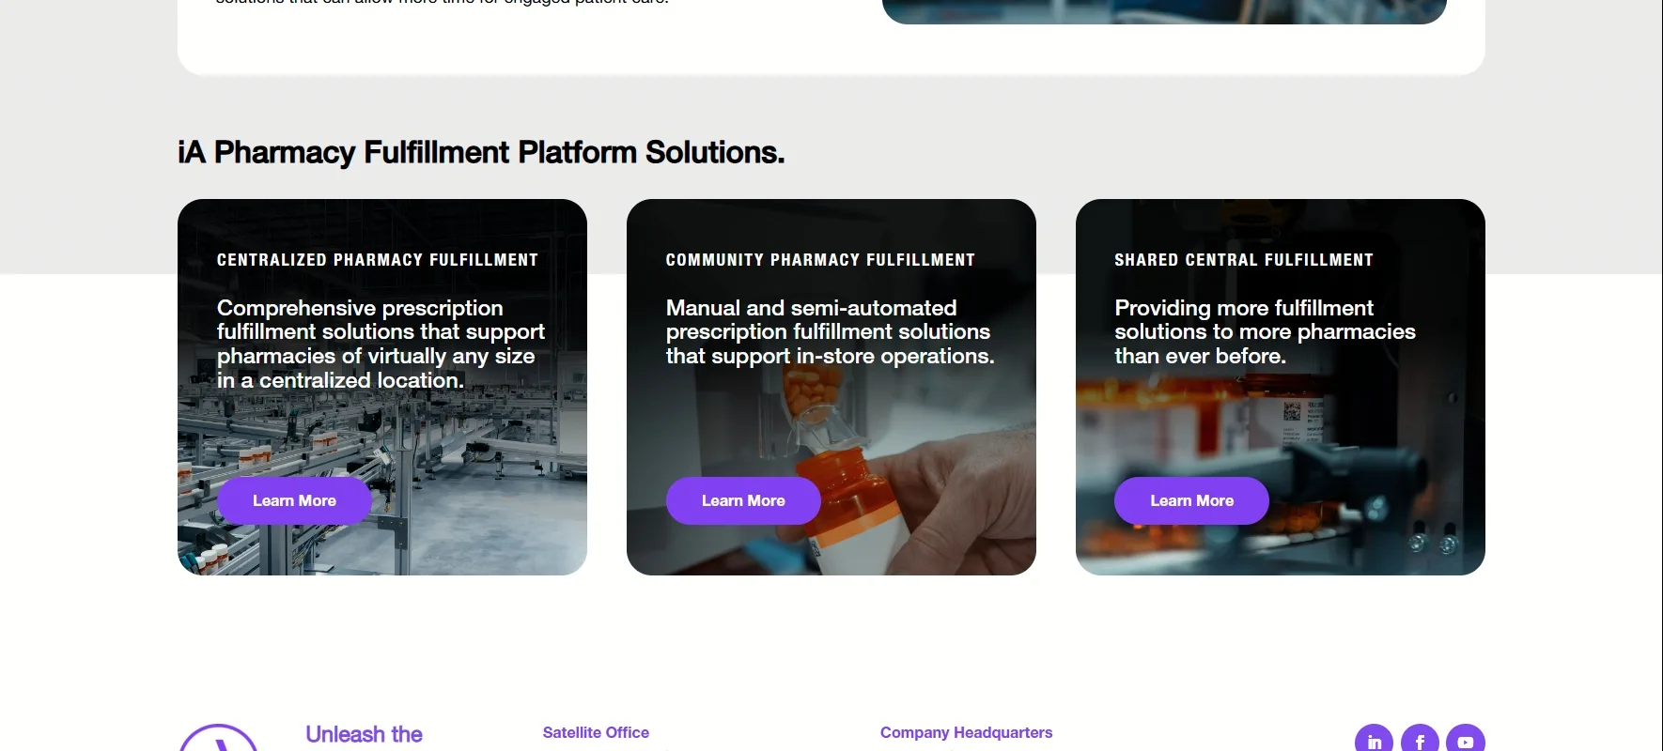Open the Facebook social icon

click(x=1420, y=739)
